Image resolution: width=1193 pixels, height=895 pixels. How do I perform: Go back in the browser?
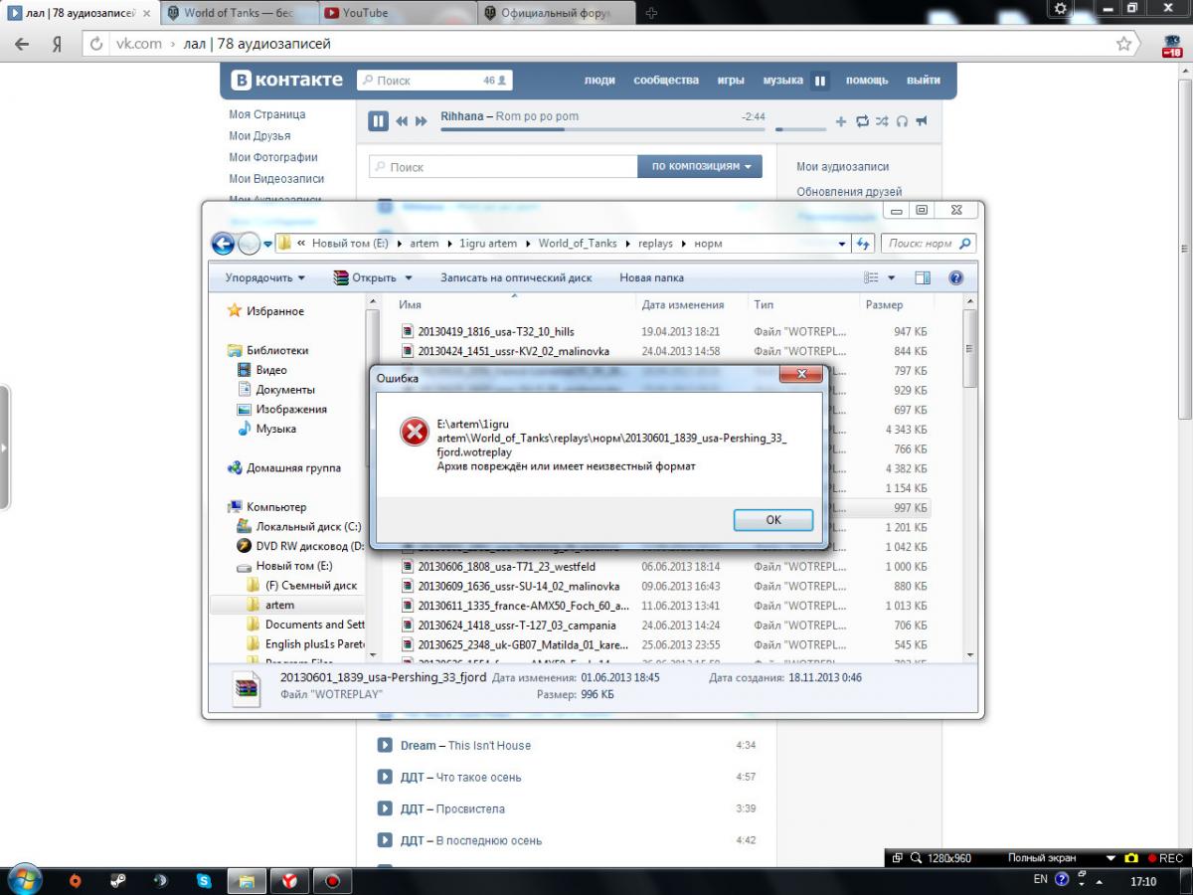[22, 45]
